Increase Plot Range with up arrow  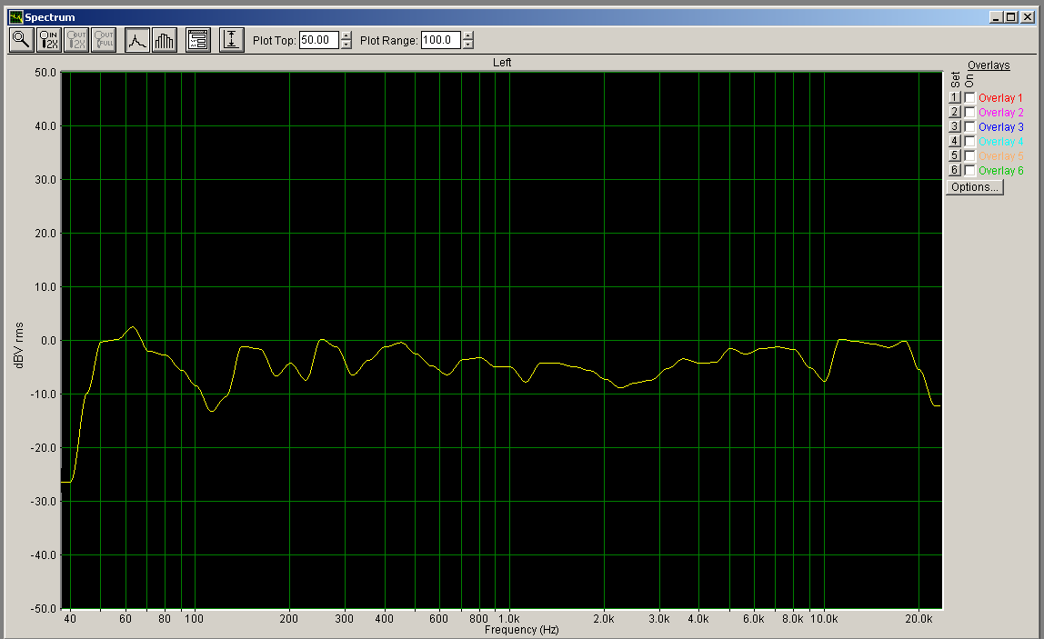[x=468, y=36]
